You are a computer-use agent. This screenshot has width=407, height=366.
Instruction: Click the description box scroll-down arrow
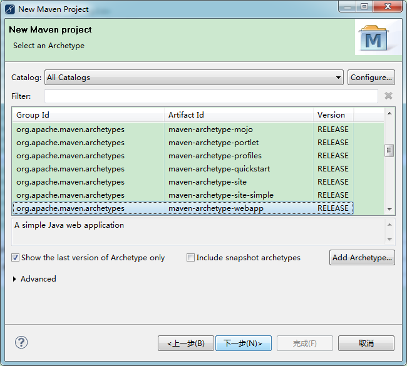pos(389,239)
